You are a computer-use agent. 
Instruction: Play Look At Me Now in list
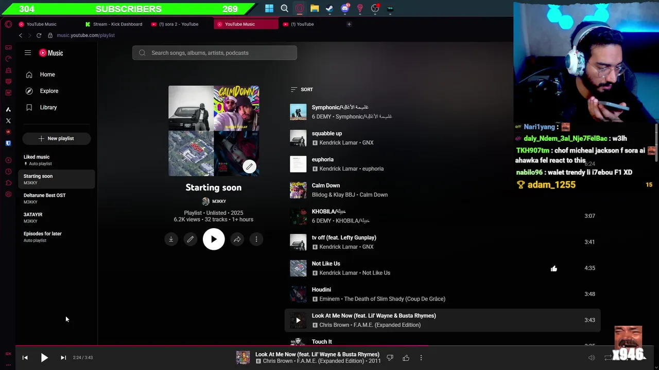298,320
